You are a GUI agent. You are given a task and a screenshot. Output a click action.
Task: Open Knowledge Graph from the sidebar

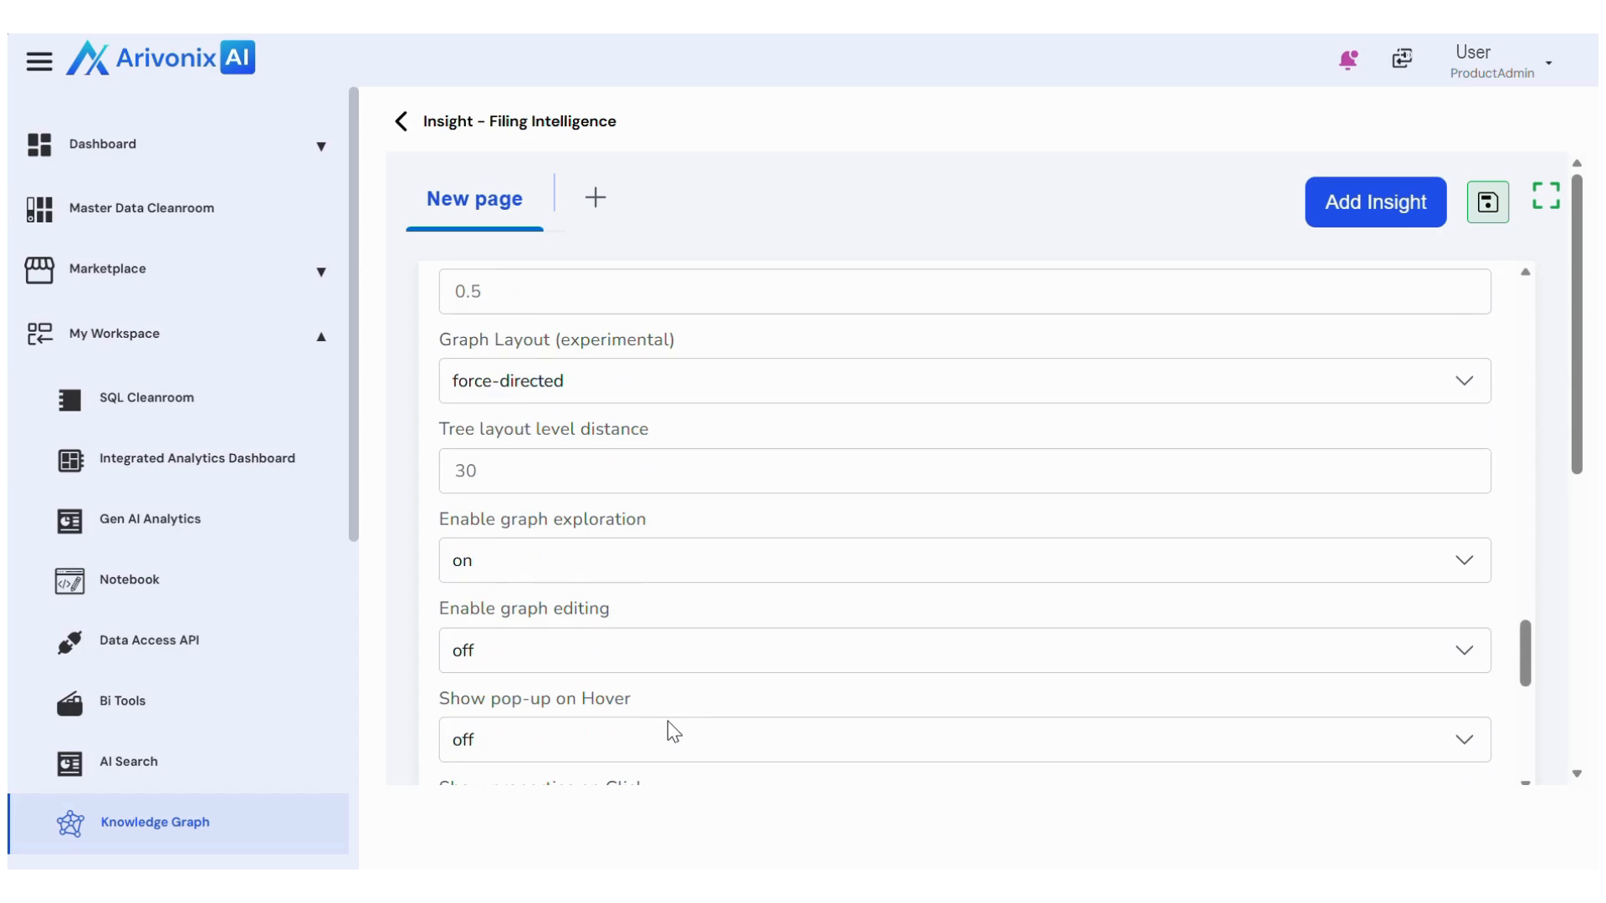(155, 822)
